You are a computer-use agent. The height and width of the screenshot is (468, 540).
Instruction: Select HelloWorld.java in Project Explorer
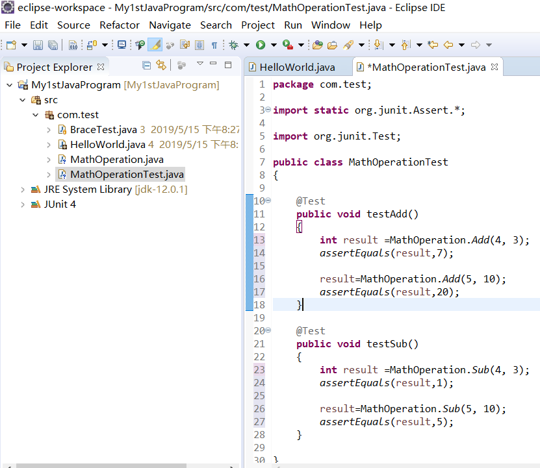point(108,145)
